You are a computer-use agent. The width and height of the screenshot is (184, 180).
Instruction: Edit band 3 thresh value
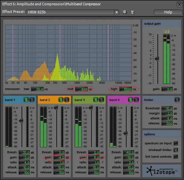click(x=94, y=153)
